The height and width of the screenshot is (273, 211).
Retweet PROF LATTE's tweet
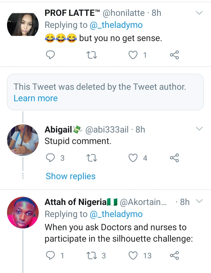(x=92, y=55)
